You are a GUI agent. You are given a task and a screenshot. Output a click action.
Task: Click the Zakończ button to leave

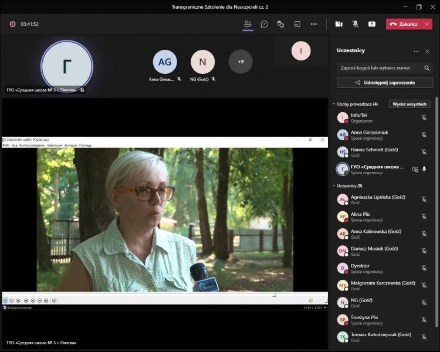pyautogui.click(x=404, y=24)
